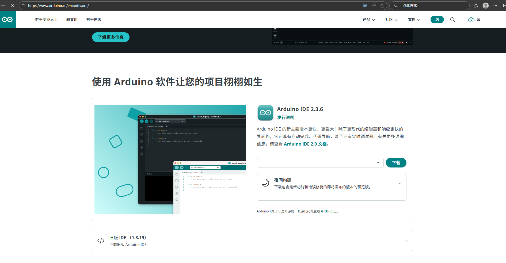Image resolution: width=506 pixels, height=263 pixels.
Task: Open the browser settings ellipsis menu
Action: click(495, 6)
